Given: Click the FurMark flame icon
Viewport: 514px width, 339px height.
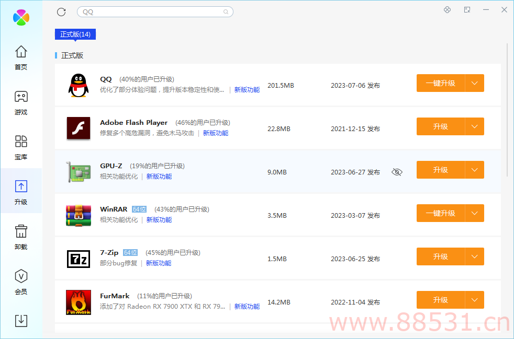Looking at the screenshot, I should pyautogui.click(x=79, y=302).
